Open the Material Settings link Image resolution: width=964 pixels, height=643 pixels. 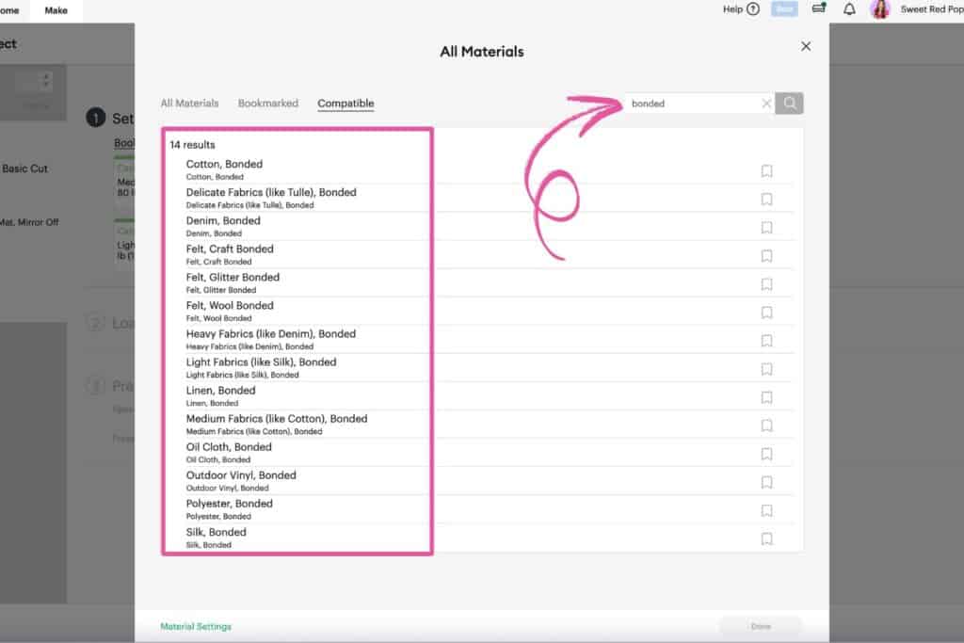196,626
